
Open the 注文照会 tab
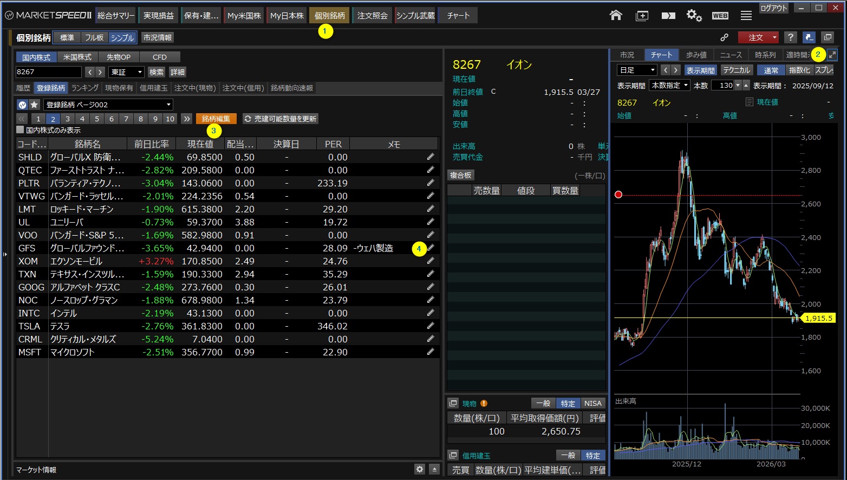[373, 16]
